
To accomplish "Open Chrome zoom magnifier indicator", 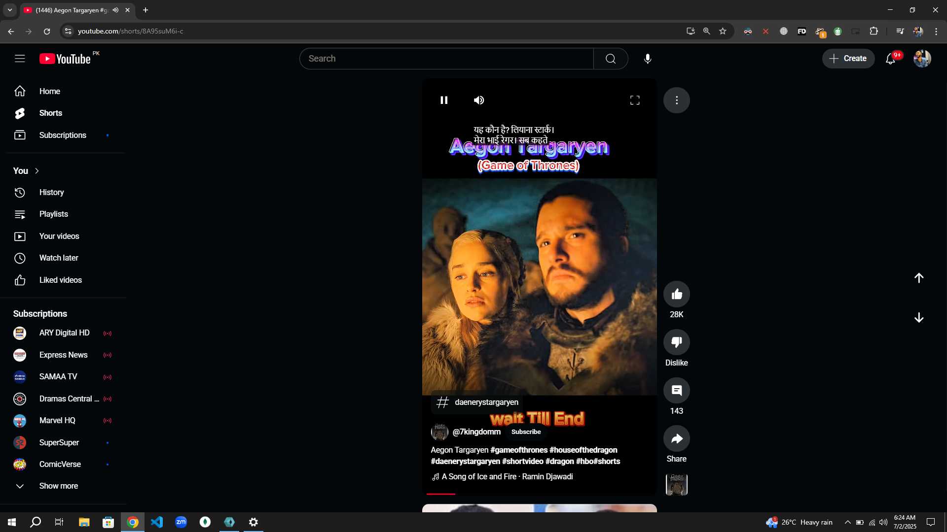I will coord(706,31).
